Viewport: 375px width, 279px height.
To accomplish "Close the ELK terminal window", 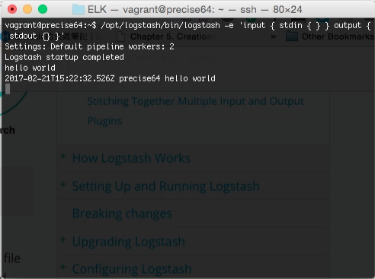I will point(12,9).
